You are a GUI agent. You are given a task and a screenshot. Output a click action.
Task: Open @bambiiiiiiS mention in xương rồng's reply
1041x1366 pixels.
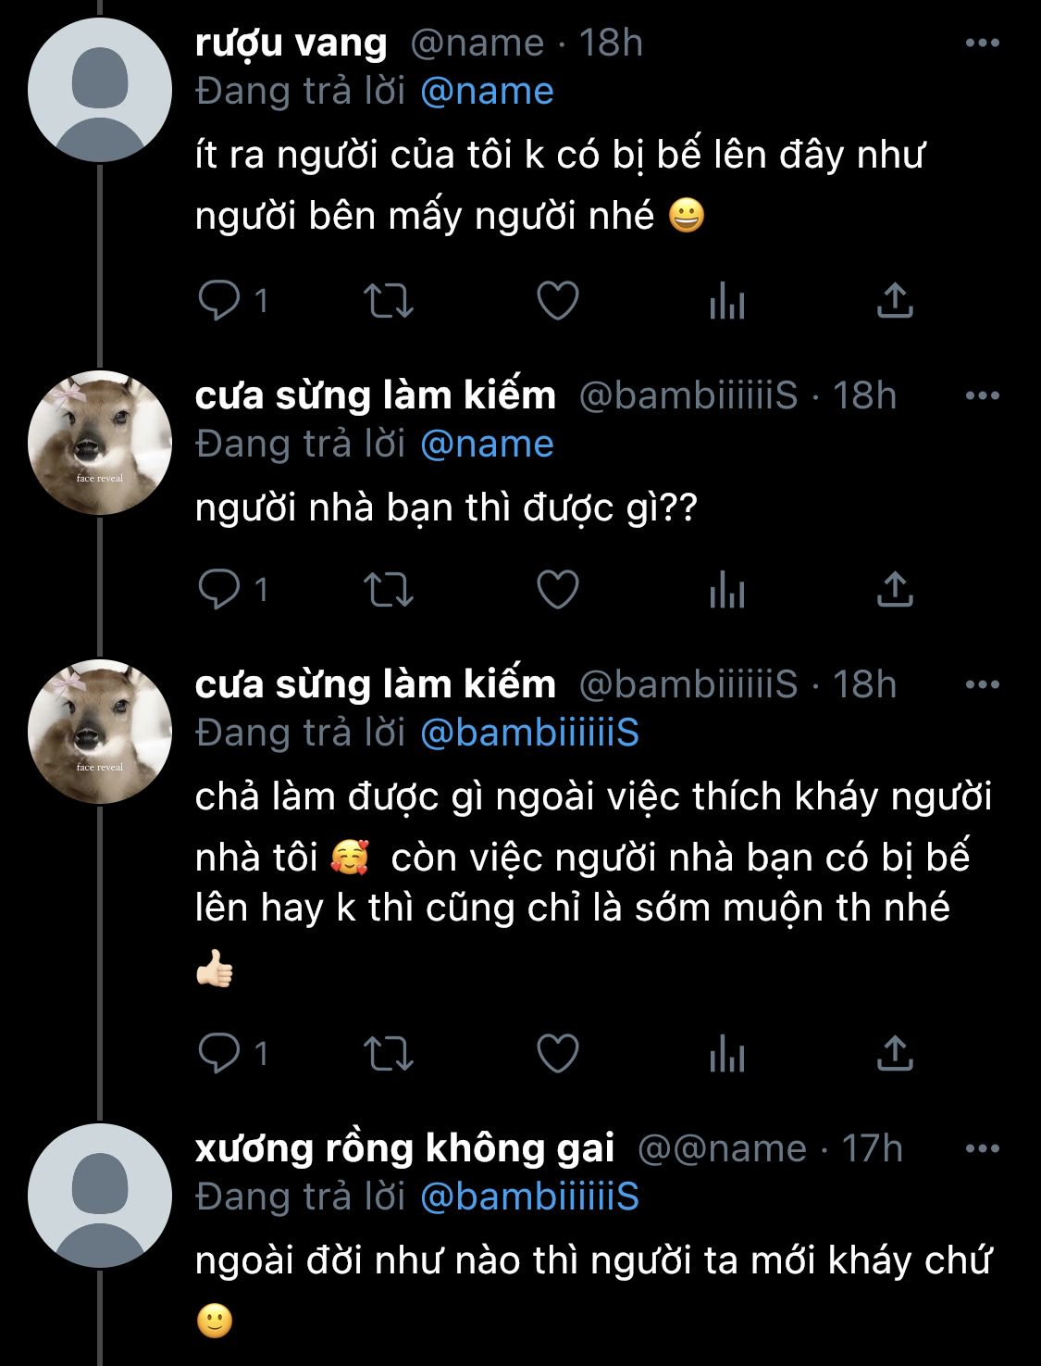click(529, 1197)
